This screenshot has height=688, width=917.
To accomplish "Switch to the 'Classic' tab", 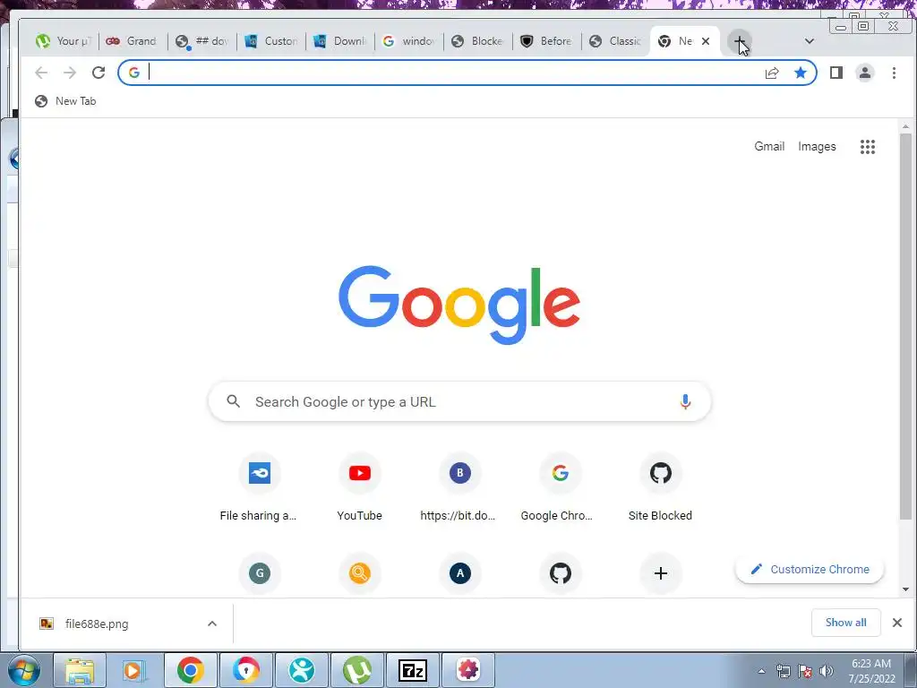I will [616, 41].
